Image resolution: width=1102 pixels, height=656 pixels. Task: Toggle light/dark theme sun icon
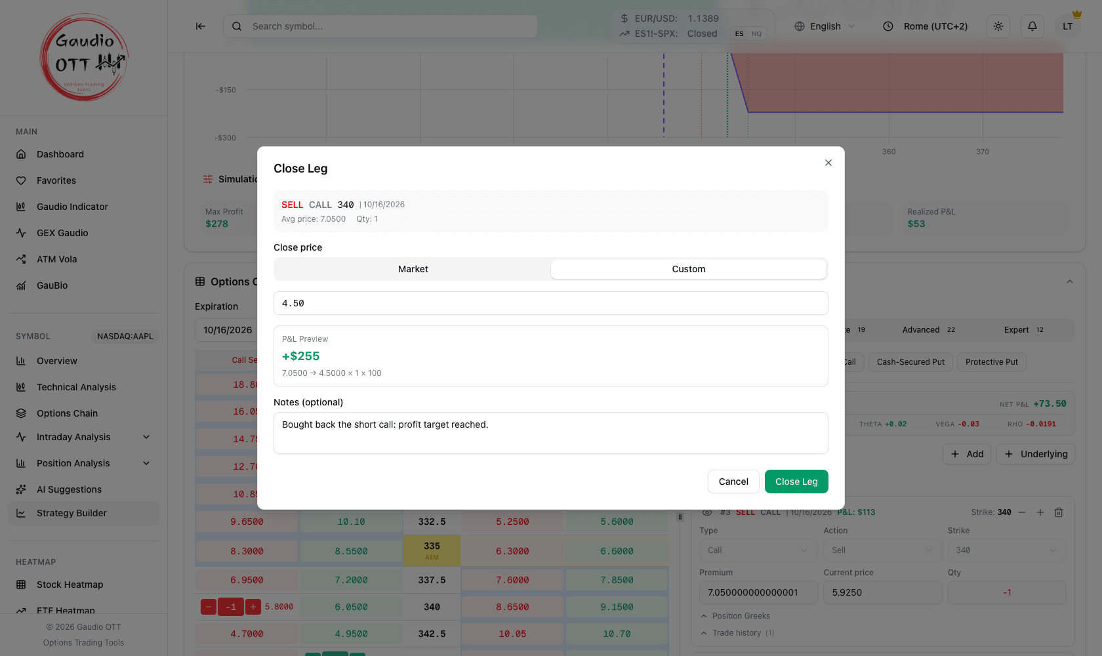998,26
